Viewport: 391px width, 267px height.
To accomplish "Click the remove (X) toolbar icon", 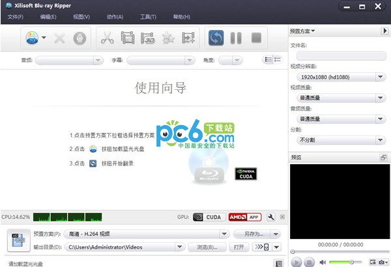I will coord(59,38).
